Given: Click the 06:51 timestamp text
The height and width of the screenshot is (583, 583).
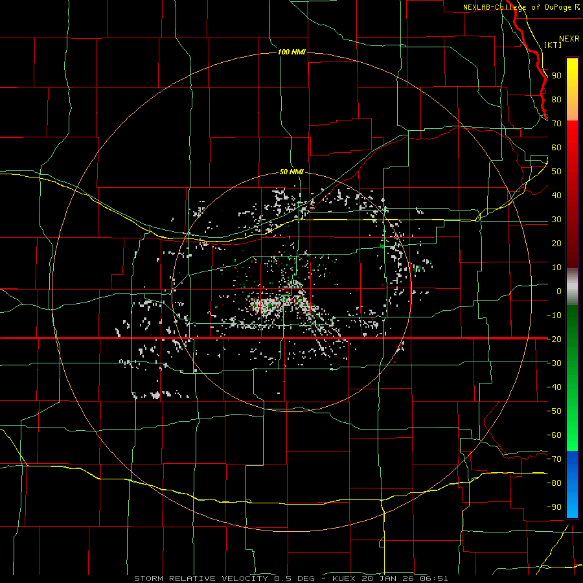Looking at the screenshot, I should pos(434,578).
